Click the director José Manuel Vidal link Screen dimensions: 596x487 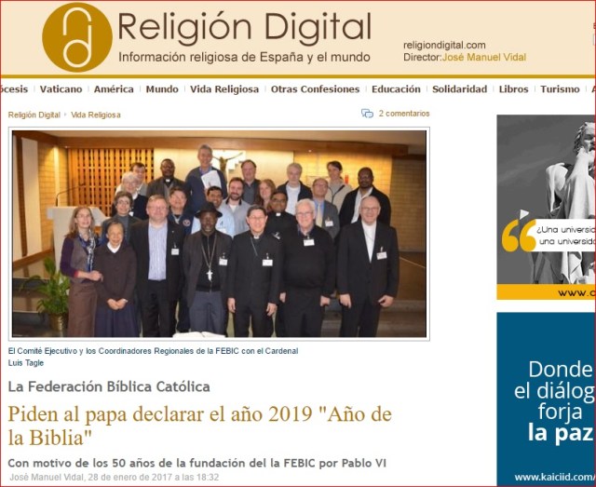tap(484, 58)
